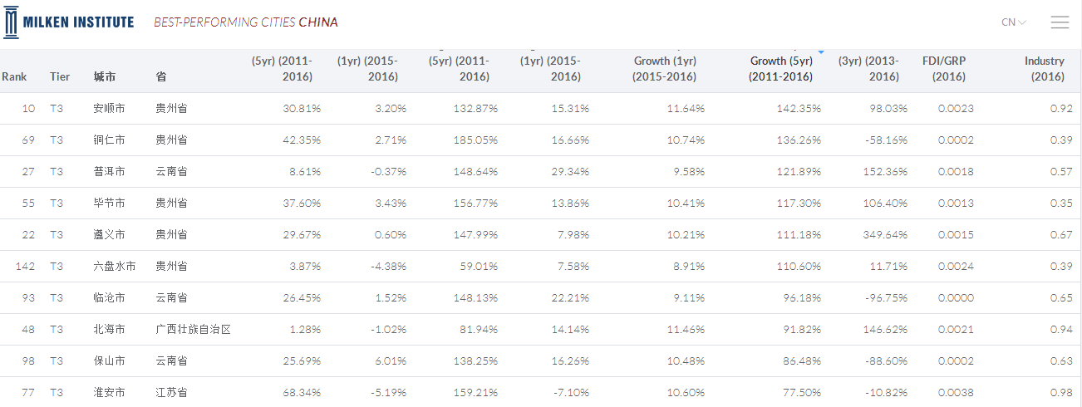Sort by Tier column header
This screenshot has height=407, width=1082.
[x=60, y=76]
